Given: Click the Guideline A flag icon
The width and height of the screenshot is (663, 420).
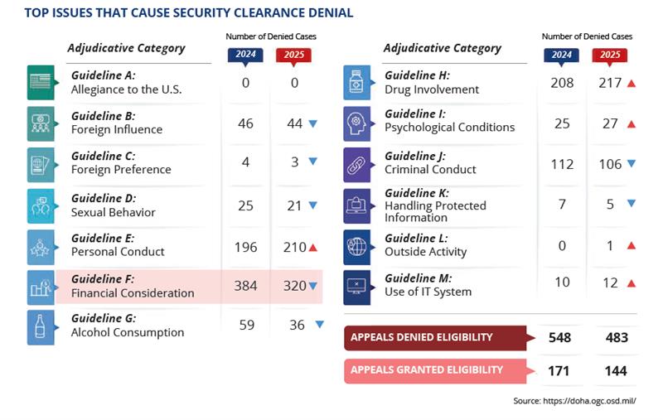Looking at the screenshot, I should coord(40,83).
